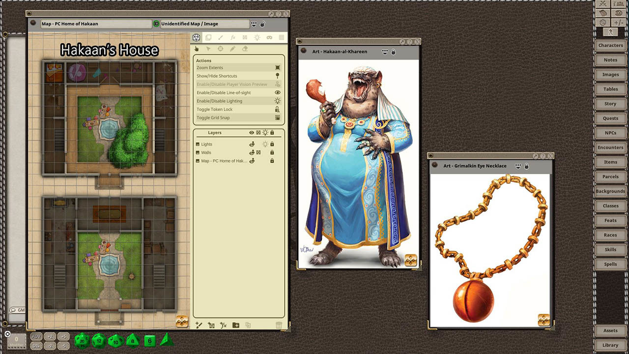This screenshot has height=354, width=629.
Task: Open the Layers mode on the image toolbar
Action: [208, 37]
